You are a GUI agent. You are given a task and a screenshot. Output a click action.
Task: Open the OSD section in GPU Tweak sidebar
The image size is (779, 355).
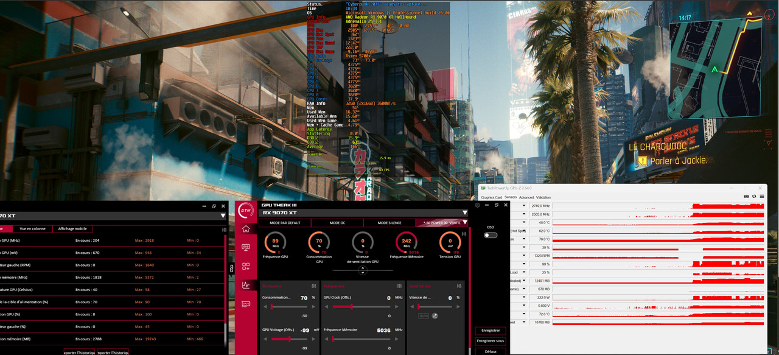click(x=246, y=247)
